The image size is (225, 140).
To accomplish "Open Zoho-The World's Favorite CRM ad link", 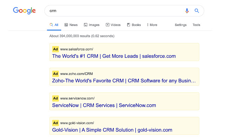I will pos(124,81).
